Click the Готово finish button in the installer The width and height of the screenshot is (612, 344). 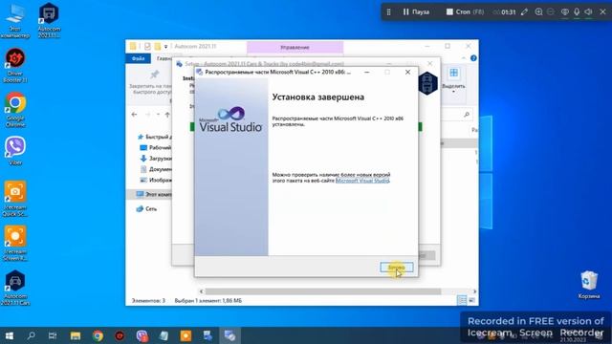pyautogui.click(x=397, y=268)
